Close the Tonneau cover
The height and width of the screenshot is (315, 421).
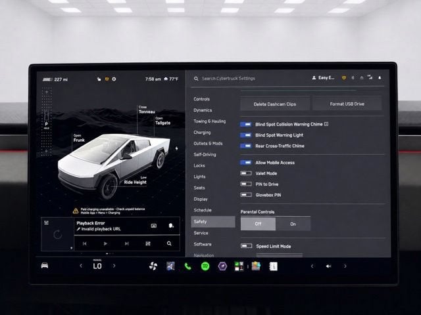[x=147, y=110]
